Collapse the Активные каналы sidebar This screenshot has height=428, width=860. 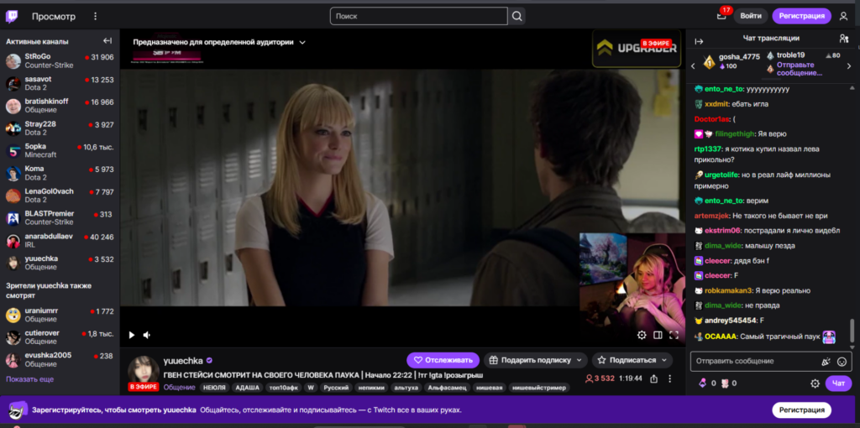(107, 41)
